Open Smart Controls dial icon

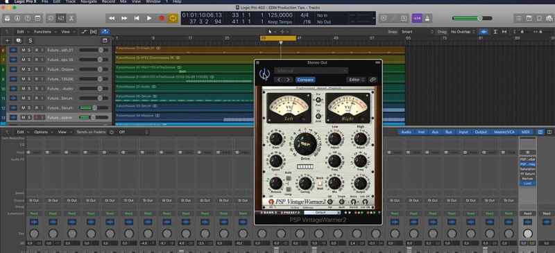coord(51,18)
